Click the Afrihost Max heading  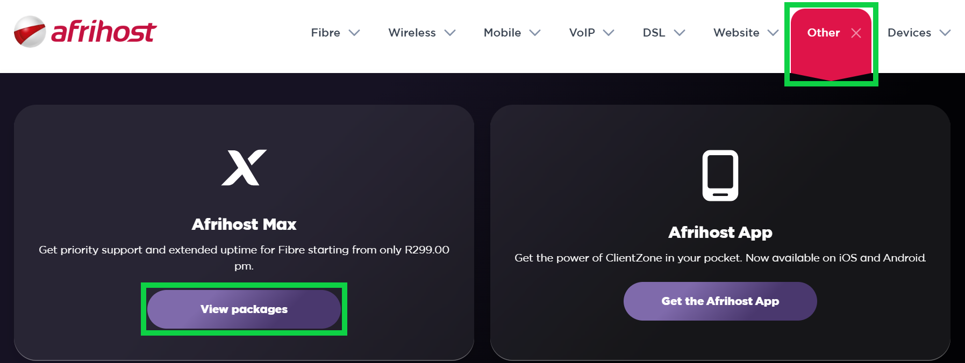click(x=244, y=224)
